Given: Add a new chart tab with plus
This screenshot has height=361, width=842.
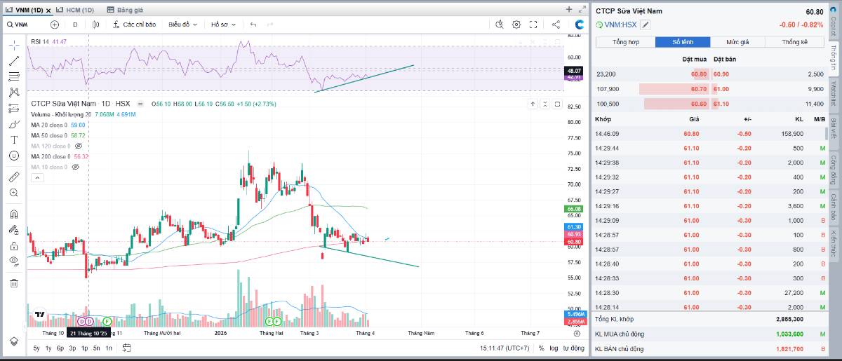Looking at the screenshot, I should point(569,9).
